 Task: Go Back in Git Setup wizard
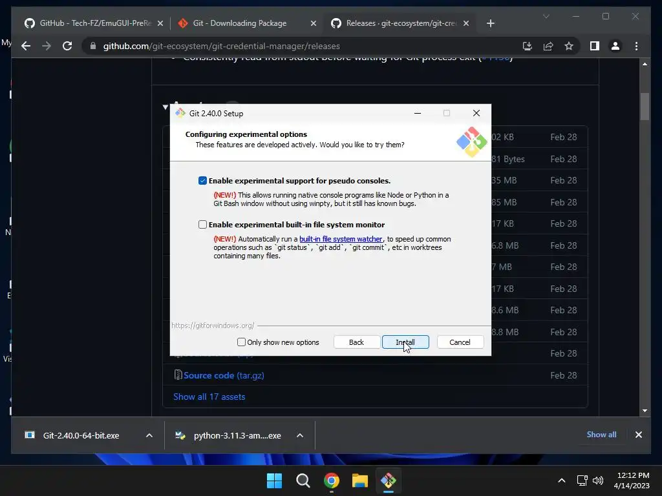[x=356, y=342]
